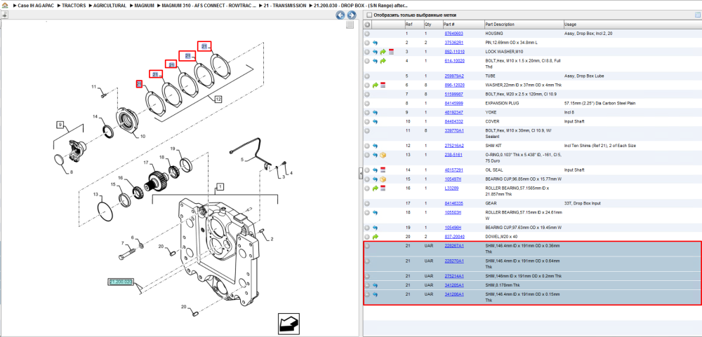Screen dimensions: 702x337
Task: Open part number 84145999 link
Action: click(x=453, y=103)
